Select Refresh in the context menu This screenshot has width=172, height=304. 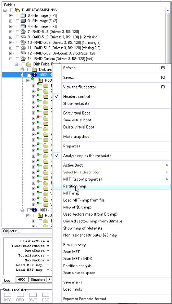(x=112, y=68)
